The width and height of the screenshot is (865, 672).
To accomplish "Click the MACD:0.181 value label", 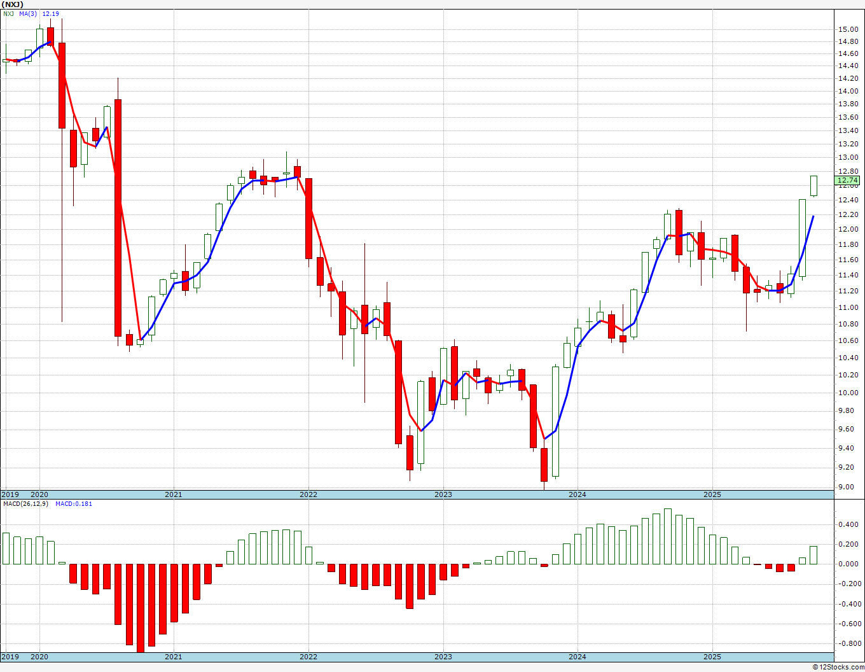I will coord(74,504).
